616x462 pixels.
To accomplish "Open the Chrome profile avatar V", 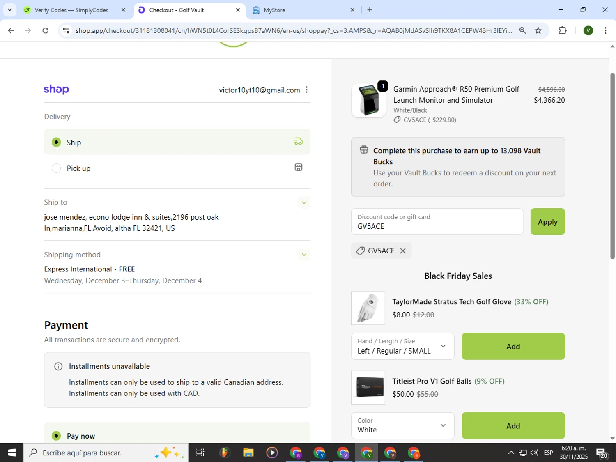I will 588,30.
